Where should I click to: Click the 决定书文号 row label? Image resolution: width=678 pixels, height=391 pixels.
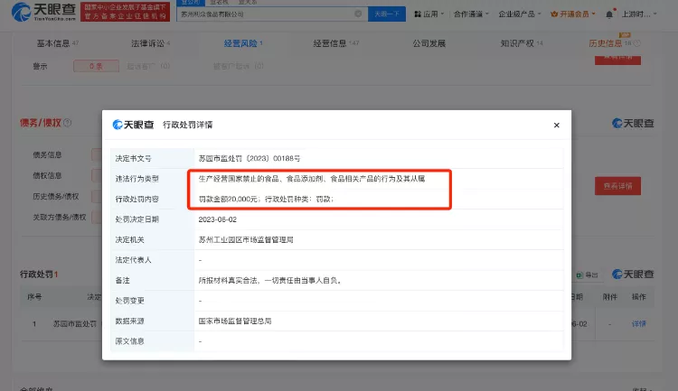pyautogui.click(x=133, y=159)
